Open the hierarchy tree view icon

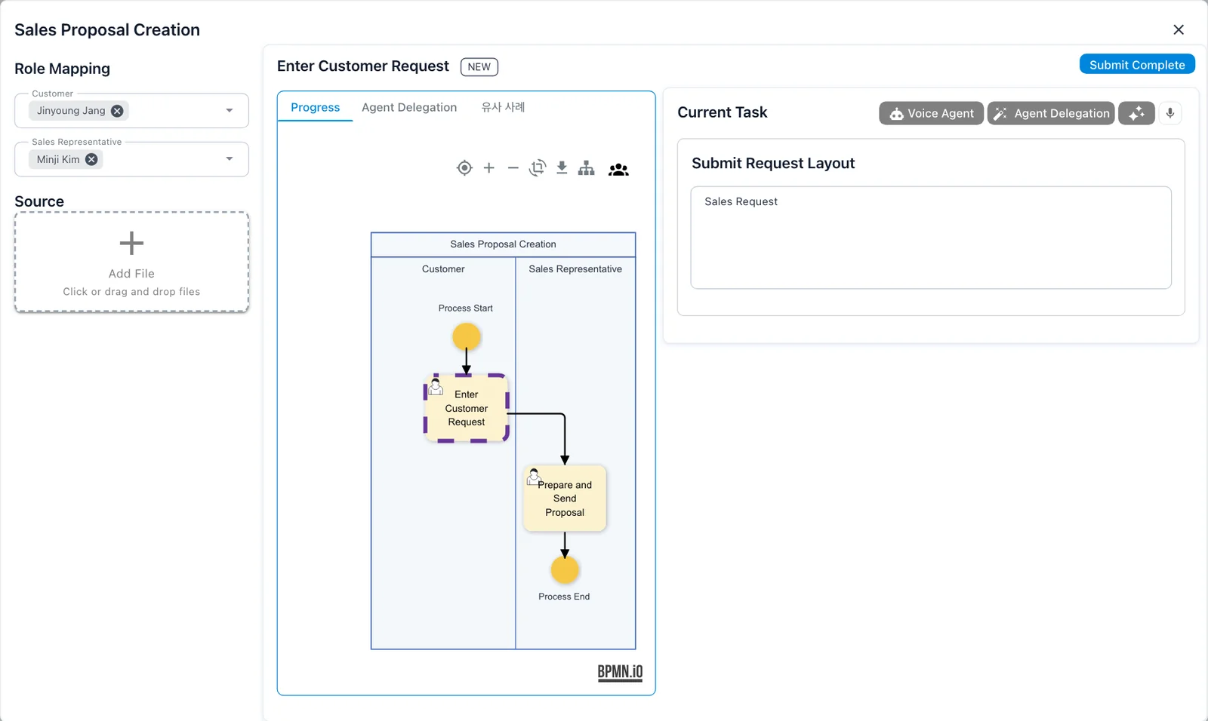[x=587, y=168]
